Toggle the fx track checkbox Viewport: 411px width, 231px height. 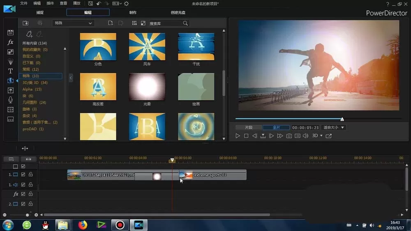[23, 194]
